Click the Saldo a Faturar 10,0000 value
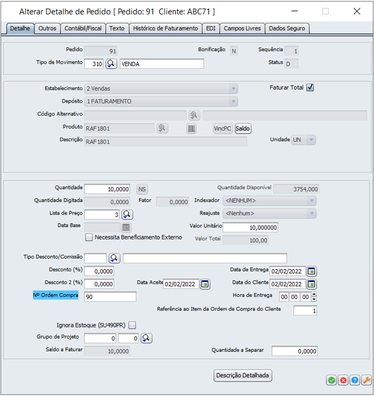Image resolution: width=374 pixels, height=396 pixels. [x=107, y=351]
